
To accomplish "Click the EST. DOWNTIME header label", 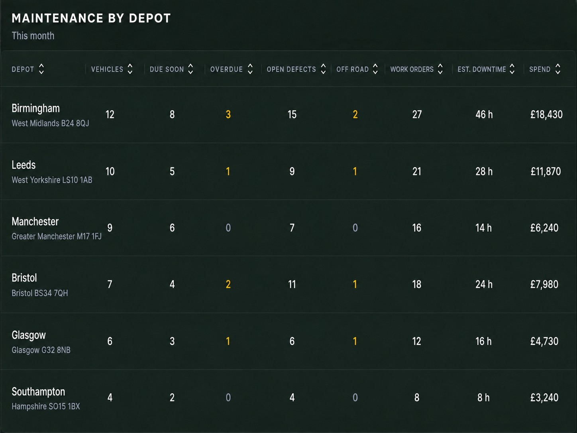I will (x=482, y=69).
